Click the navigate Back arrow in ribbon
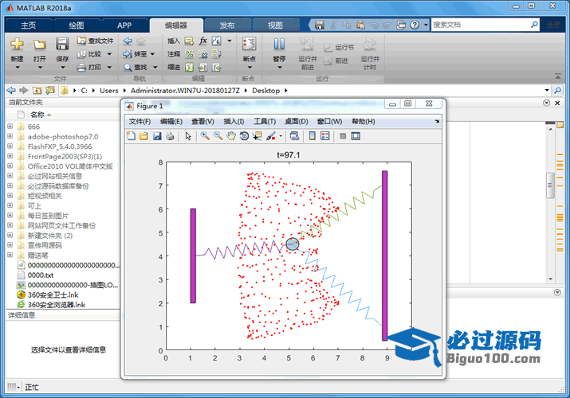The width and height of the screenshot is (570, 398). (128, 41)
